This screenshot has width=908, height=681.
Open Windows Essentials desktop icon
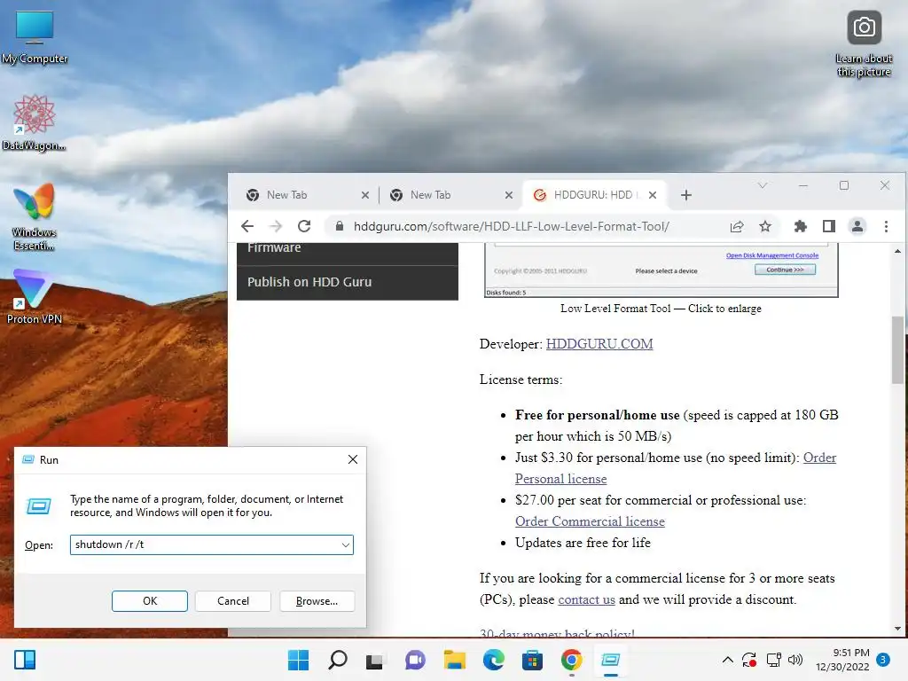[x=35, y=216]
